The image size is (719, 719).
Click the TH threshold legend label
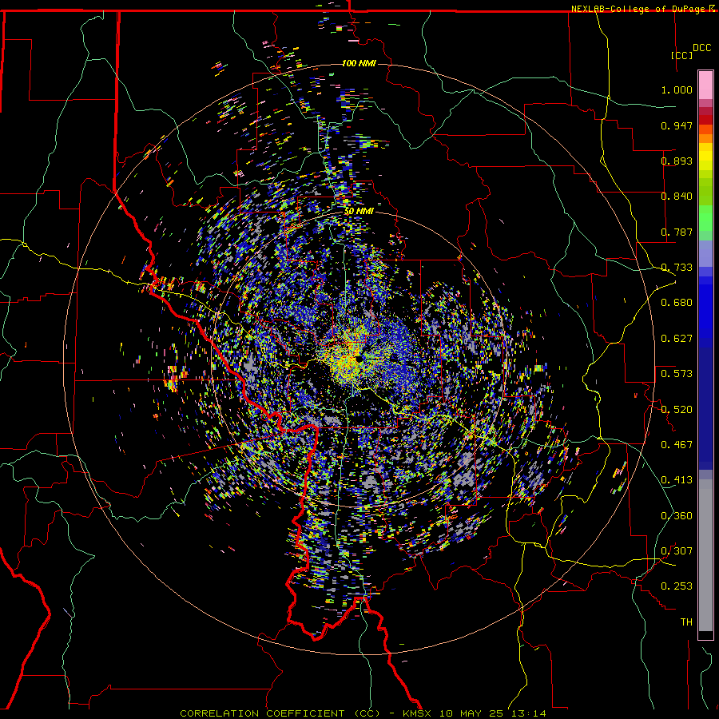click(x=686, y=622)
